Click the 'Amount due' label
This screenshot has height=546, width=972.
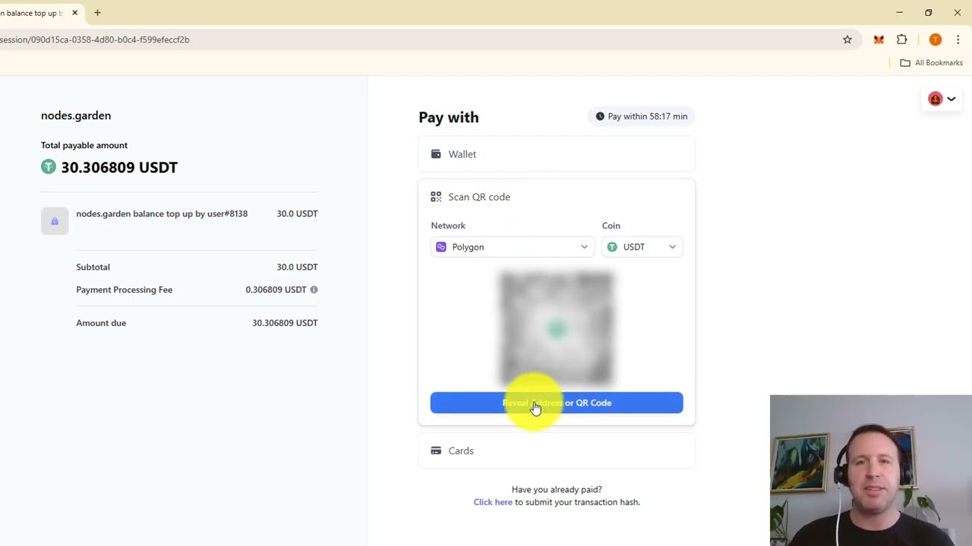pos(101,323)
